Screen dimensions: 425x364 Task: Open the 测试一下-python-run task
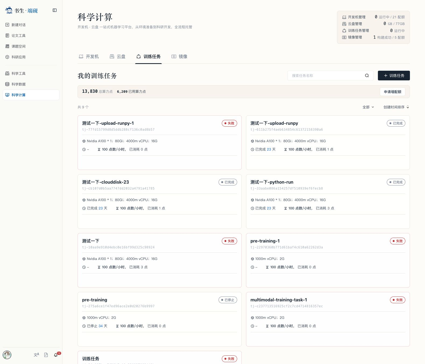[x=272, y=182]
